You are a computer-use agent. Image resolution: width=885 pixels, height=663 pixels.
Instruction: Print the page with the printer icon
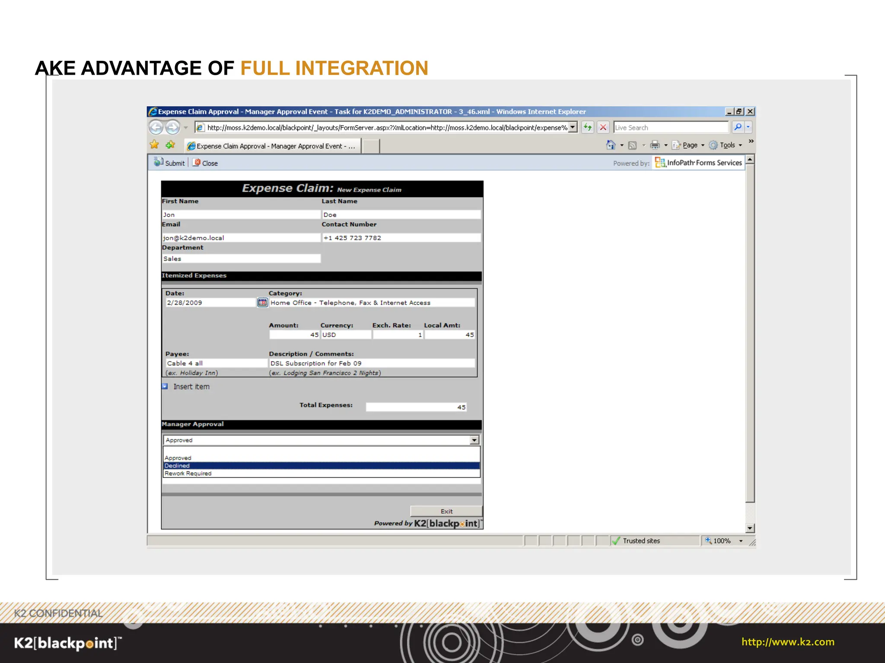[655, 145]
